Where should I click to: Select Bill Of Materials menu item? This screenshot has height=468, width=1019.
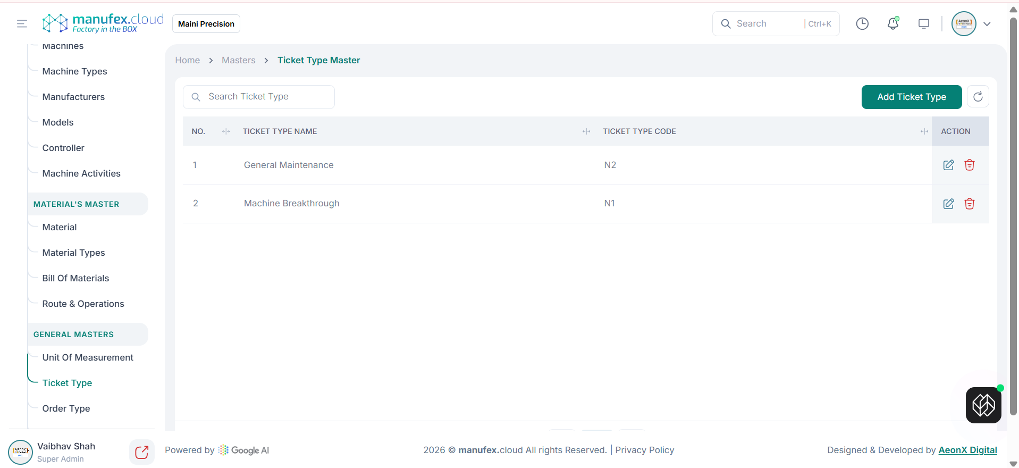[75, 278]
